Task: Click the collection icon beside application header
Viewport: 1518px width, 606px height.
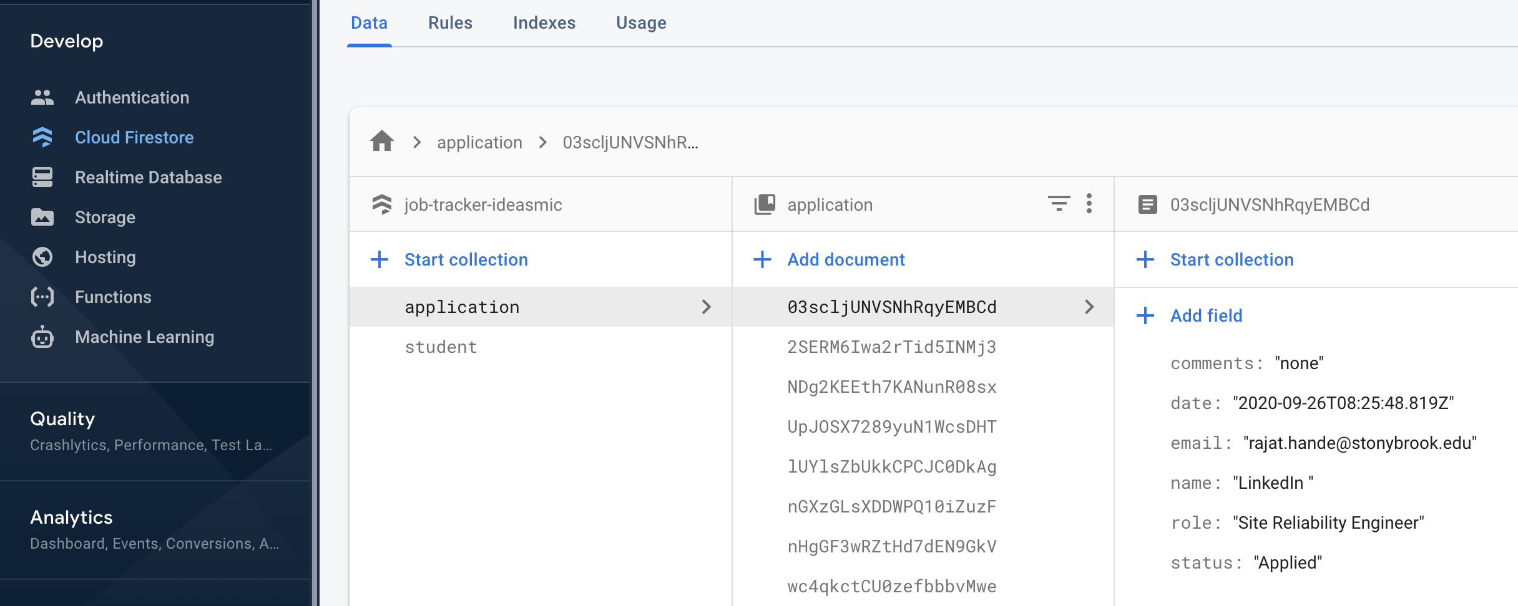Action: point(765,204)
